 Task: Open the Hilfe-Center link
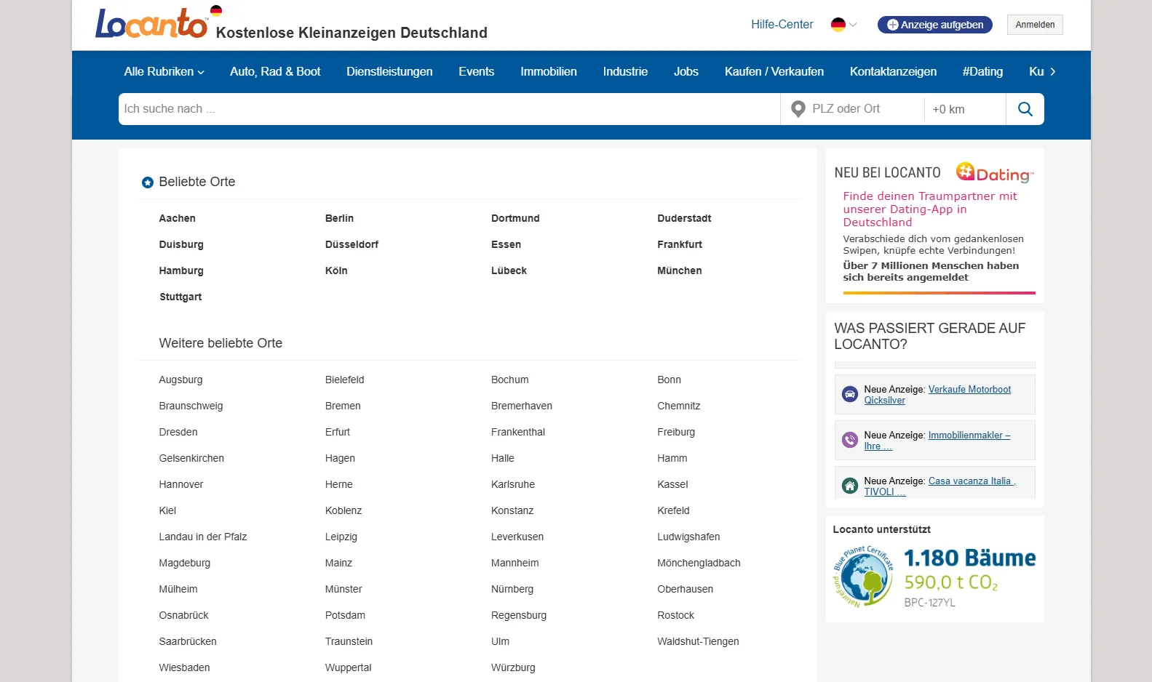[782, 24]
